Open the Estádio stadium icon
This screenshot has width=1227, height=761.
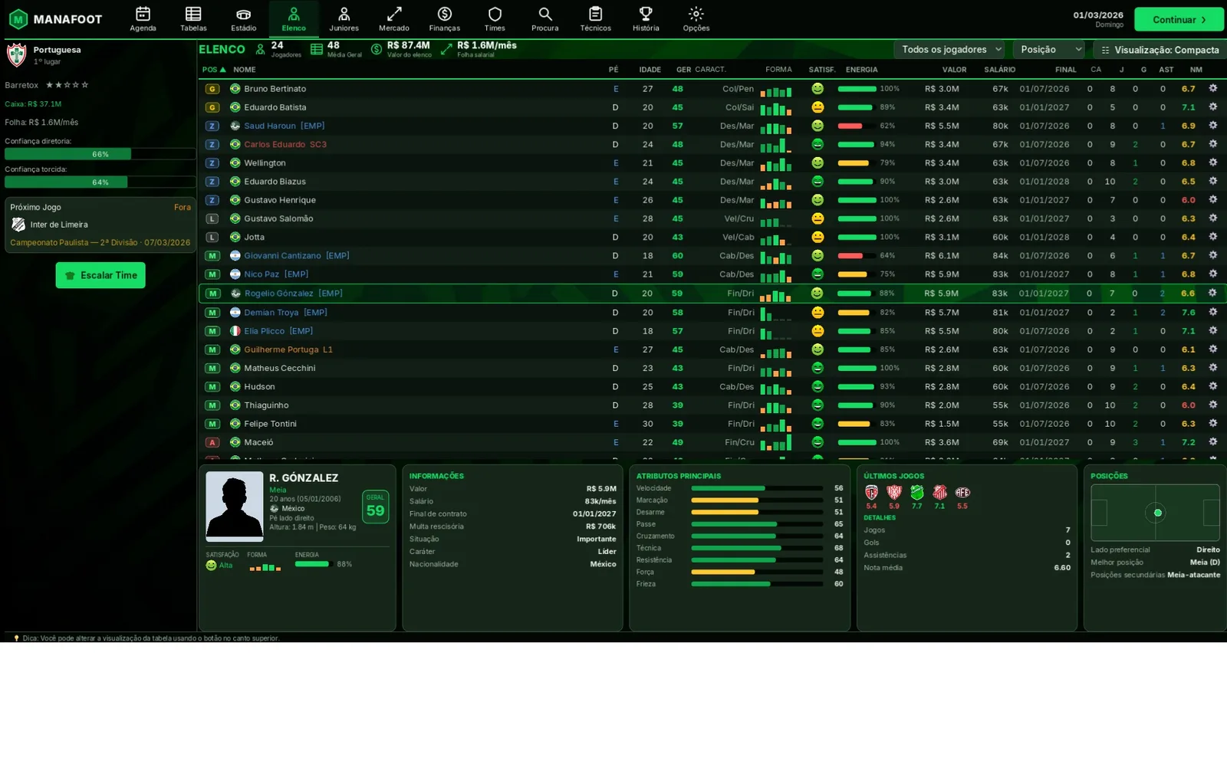point(243,15)
